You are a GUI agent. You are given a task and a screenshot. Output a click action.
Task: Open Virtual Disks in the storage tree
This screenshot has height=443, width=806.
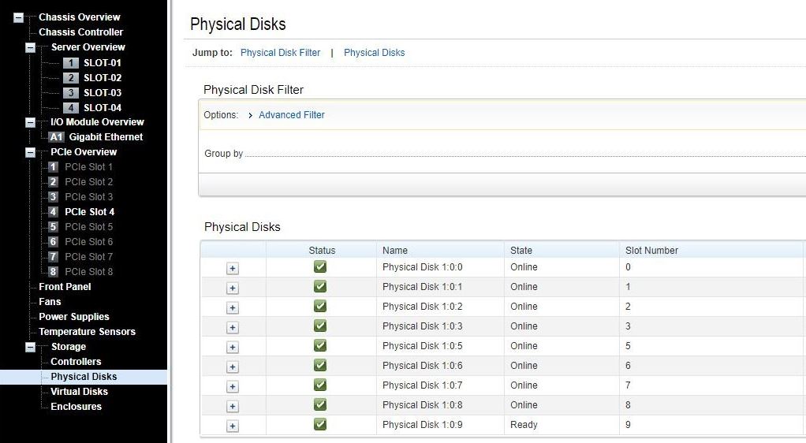[79, 392]
